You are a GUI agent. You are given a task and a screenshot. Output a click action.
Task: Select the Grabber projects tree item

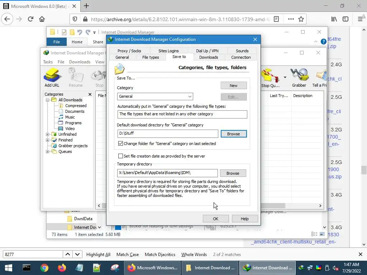point(73,146)
